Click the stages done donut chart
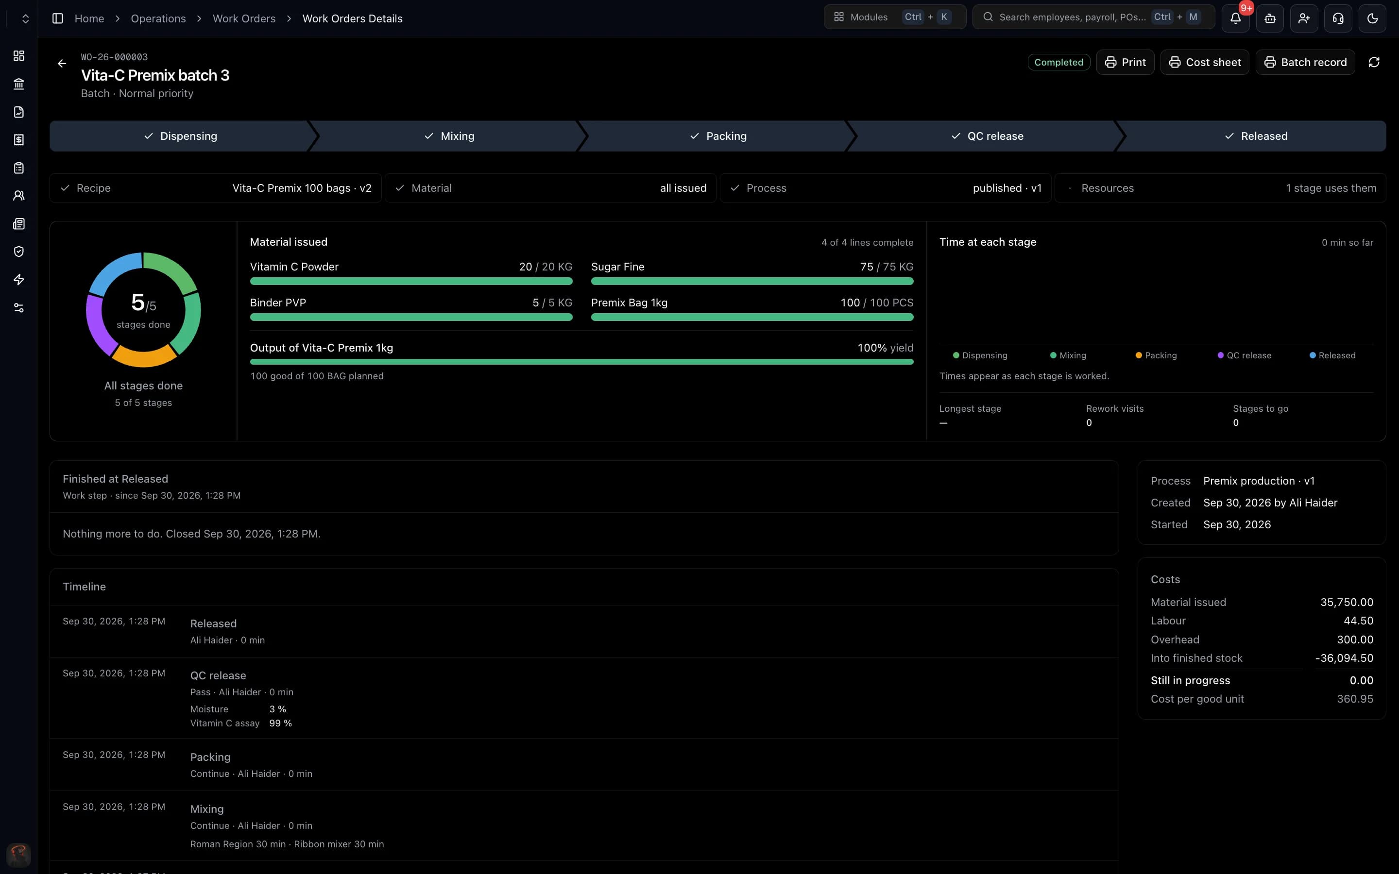This screenshot has width=1399, height=874. pyautogui.click(x=143, y=310)
